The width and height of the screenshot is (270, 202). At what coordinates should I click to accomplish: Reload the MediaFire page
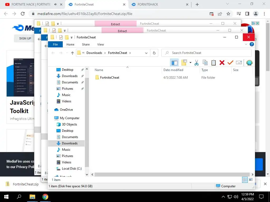coord(23,14)
